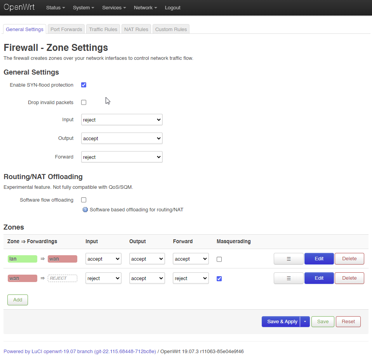The width and height of the screenshot is (372, 357).
Task: Open the general Forward policy dropdown
Action: (122, 157)
